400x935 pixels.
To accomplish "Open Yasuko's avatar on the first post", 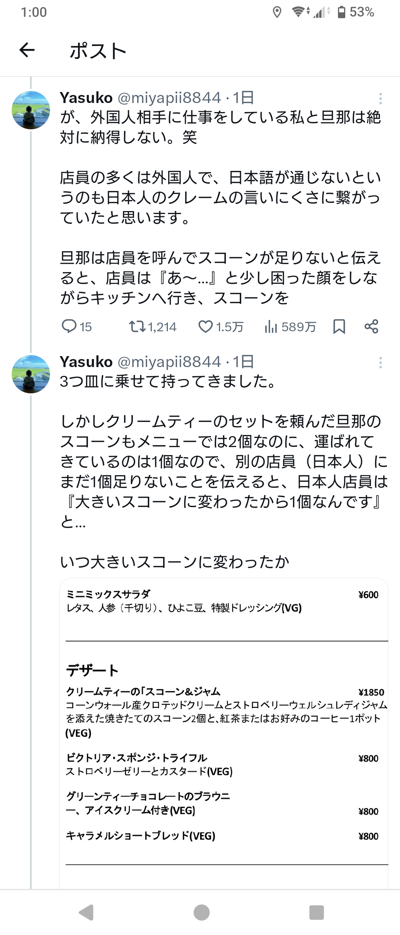I will point(31,110).
